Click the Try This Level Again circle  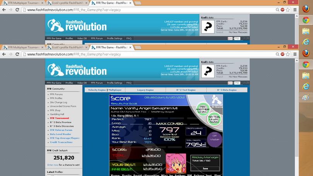(x=214, y=119)
